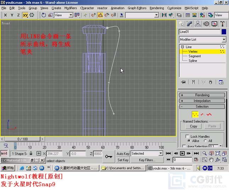
Task: Open the Rendering menu
Action: (x=157, y=8)
